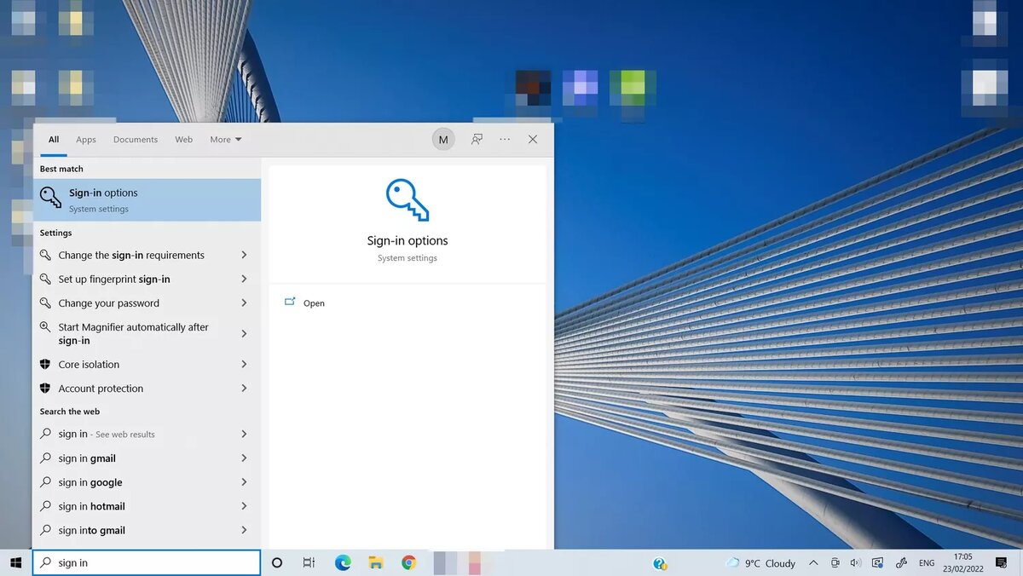Launch Google Chrome from taskbar

(x=408, y=562)
